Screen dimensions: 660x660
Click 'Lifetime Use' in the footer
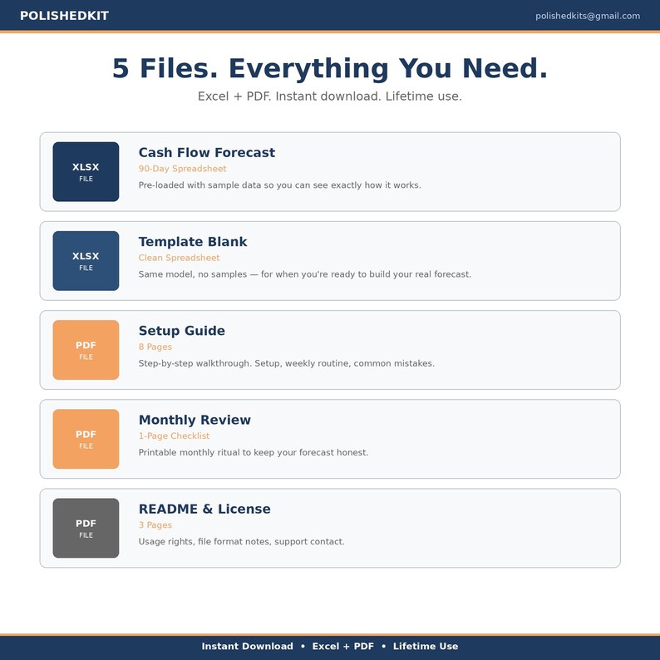coord(426,647)
